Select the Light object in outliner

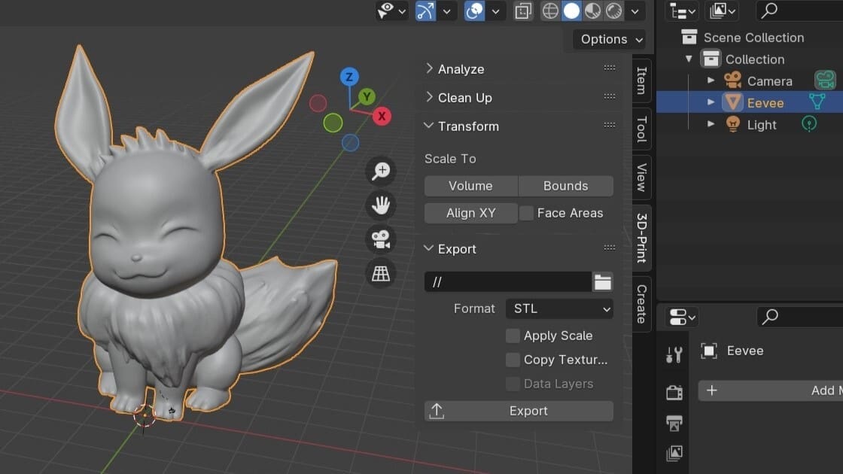click(x=762, y=125)
